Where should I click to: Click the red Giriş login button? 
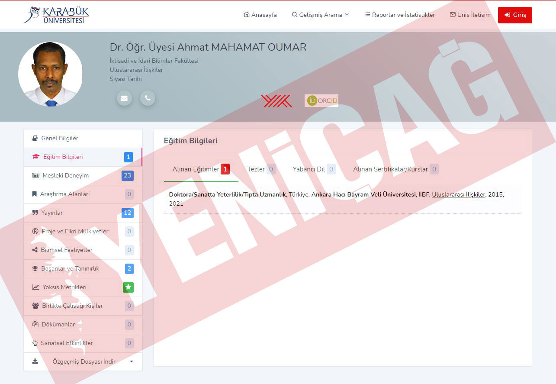[515, 15]
